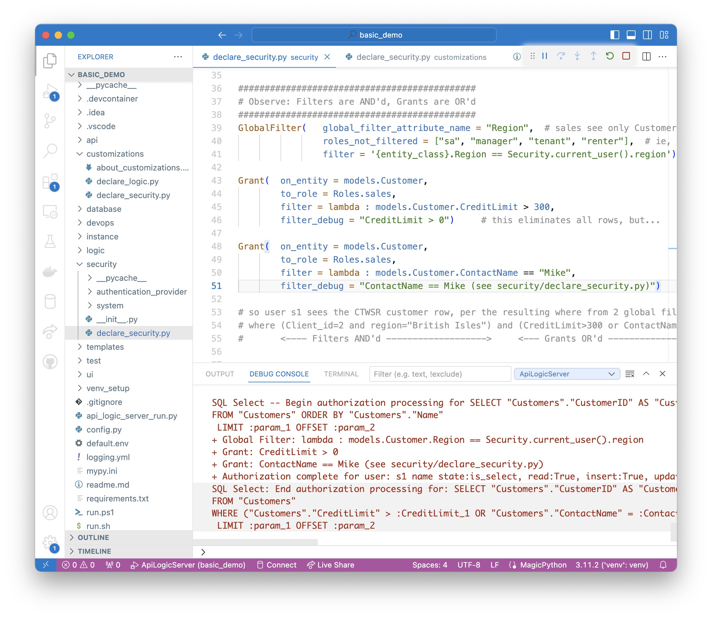Open the GitHub view
This screenshot has height=618, width=712.
(50, 362)
